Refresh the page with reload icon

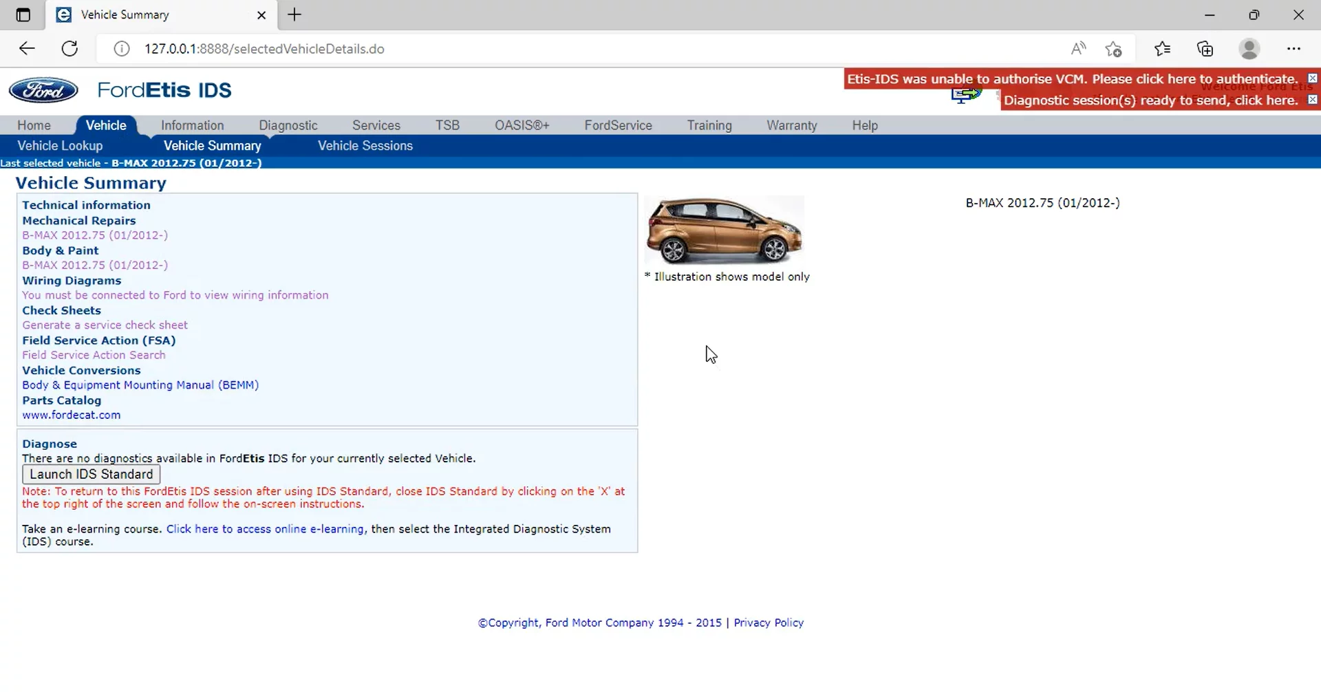(69, 49)
